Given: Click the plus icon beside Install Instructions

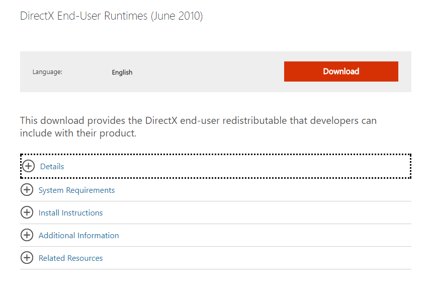Looking at the screenshot, I should coord(27,213).
